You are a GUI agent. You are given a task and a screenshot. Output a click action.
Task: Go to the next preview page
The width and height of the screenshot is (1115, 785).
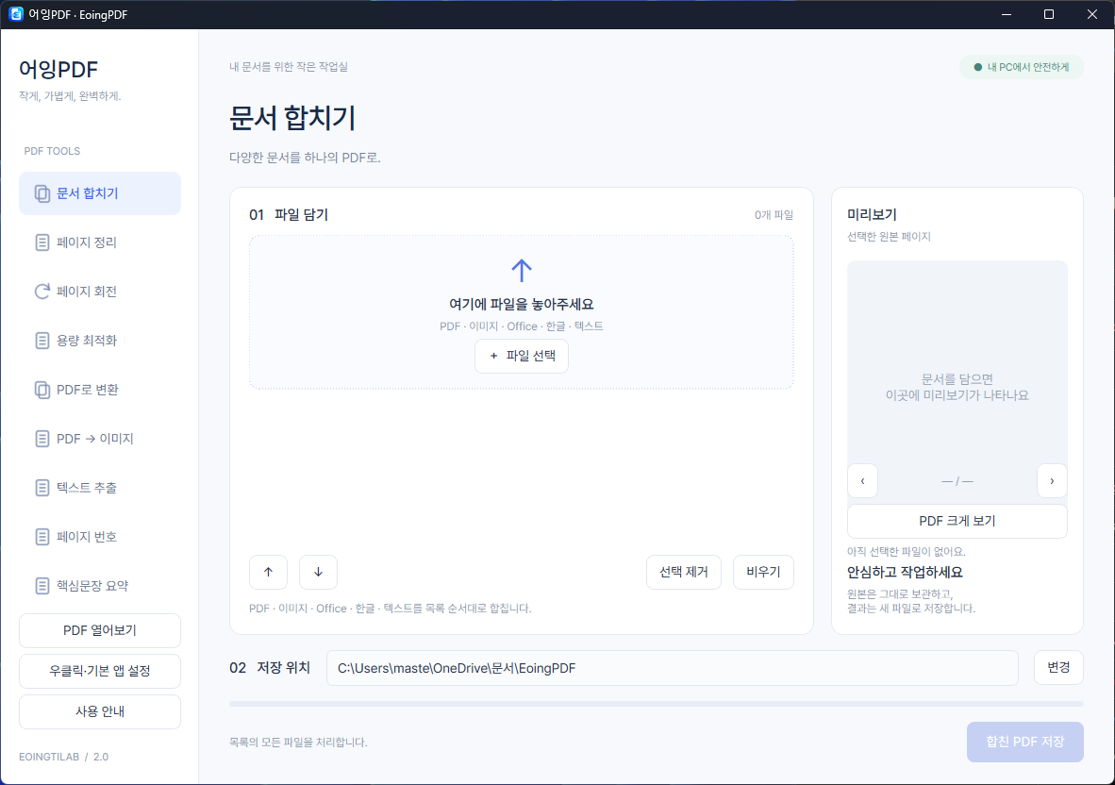coord(1052,480)
